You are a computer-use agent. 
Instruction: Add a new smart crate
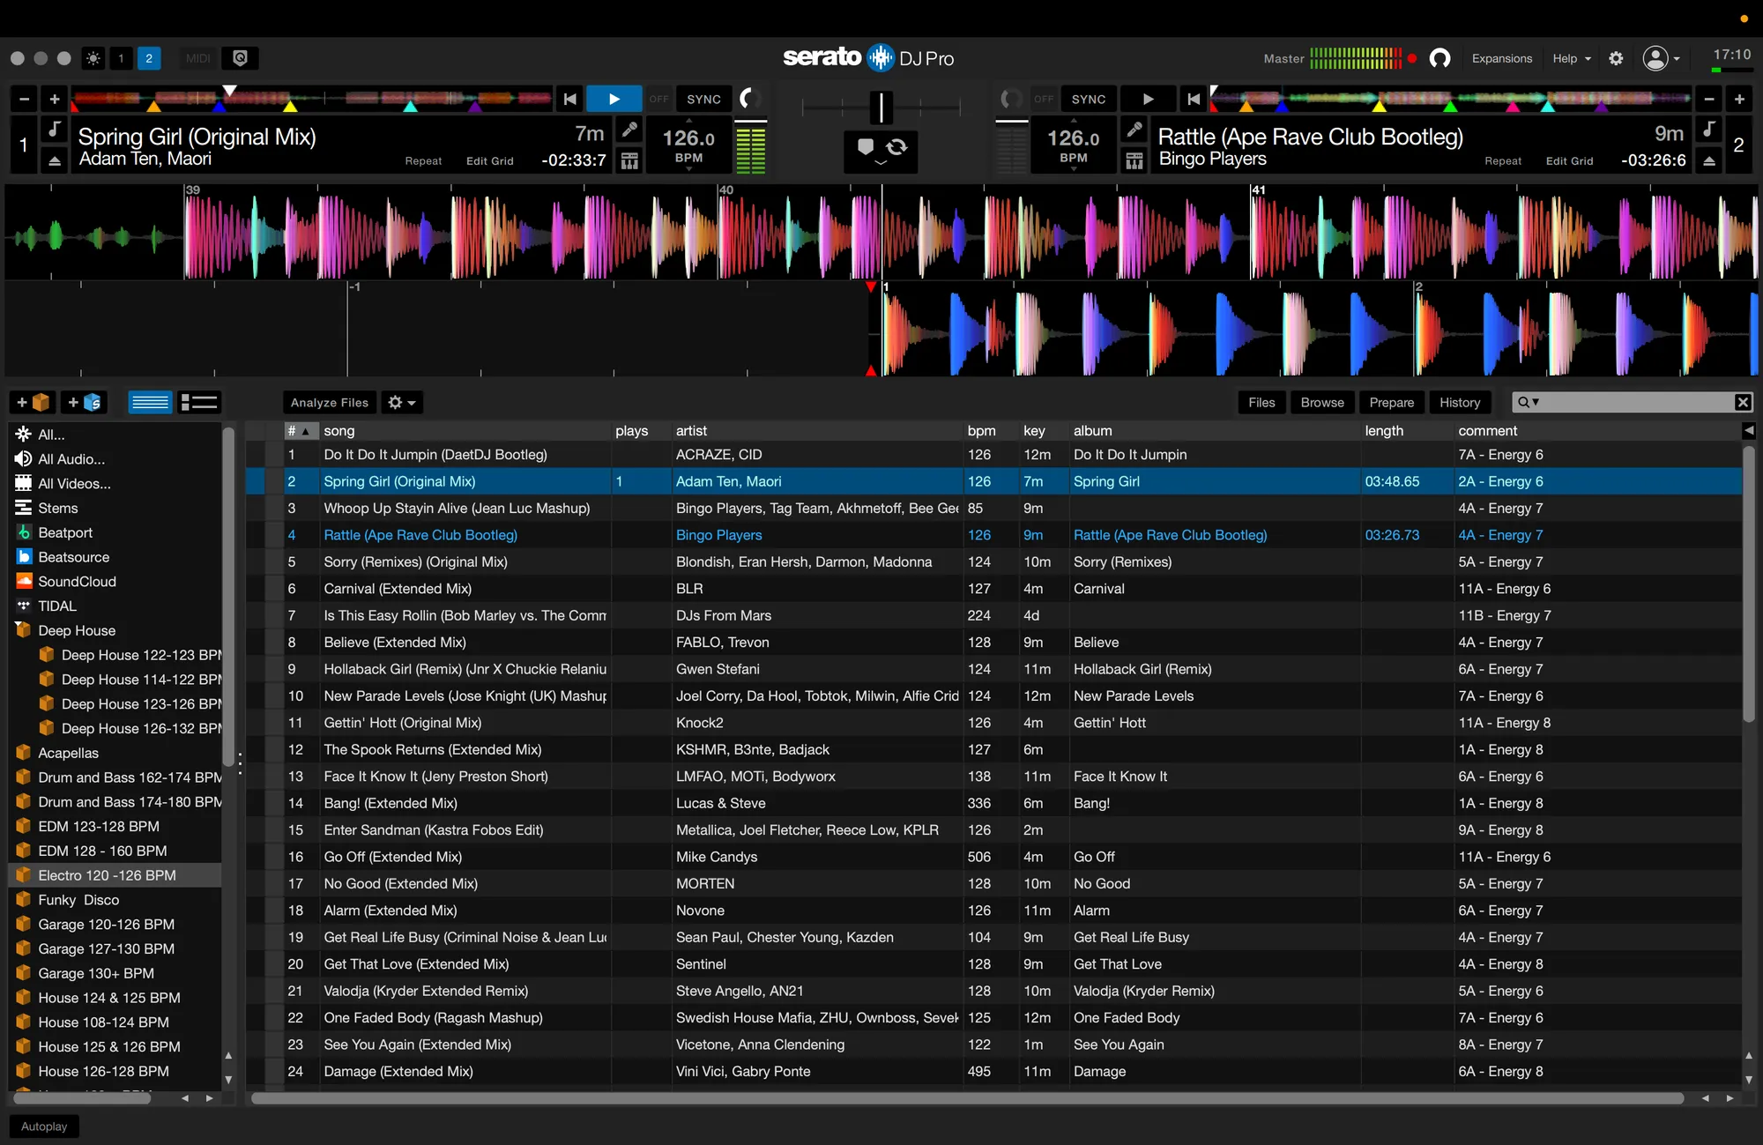[85, 403]
